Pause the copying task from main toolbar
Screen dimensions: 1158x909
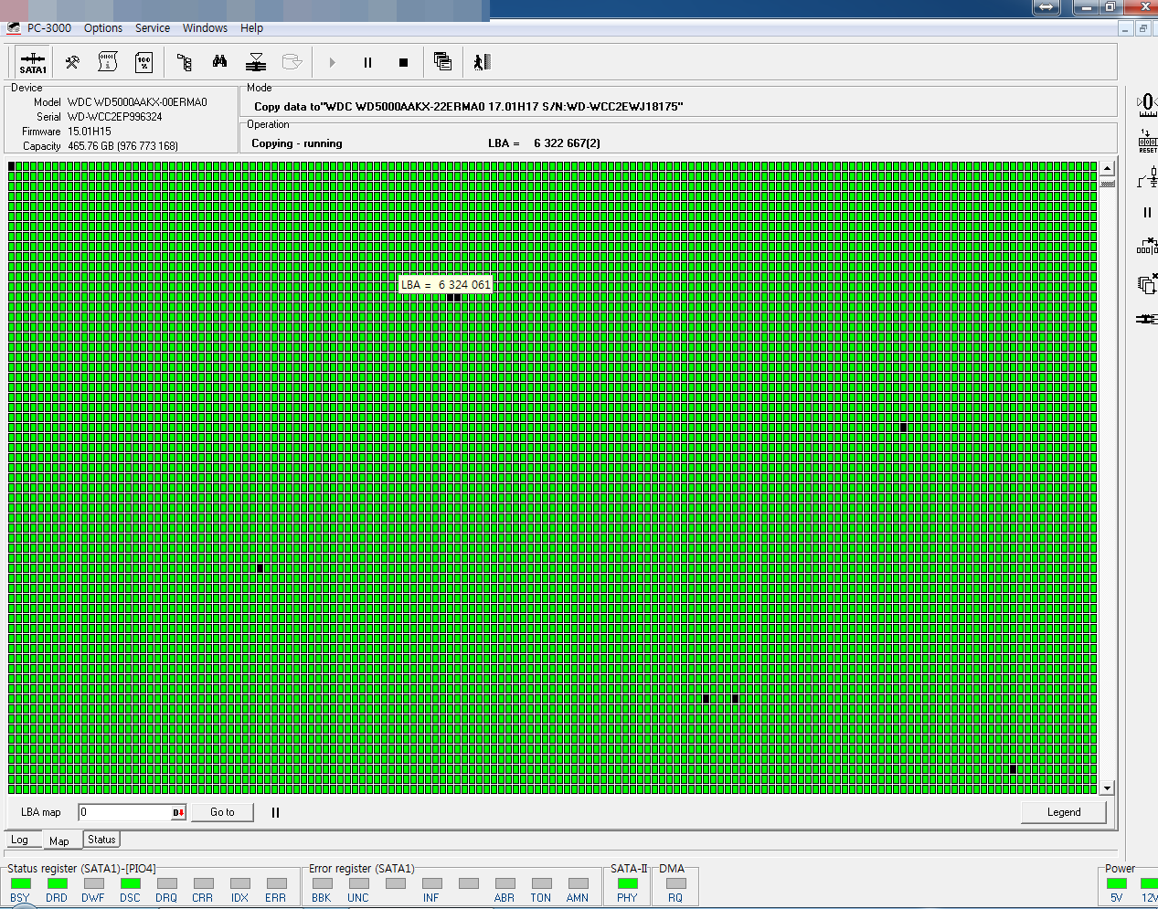[367, 62]
